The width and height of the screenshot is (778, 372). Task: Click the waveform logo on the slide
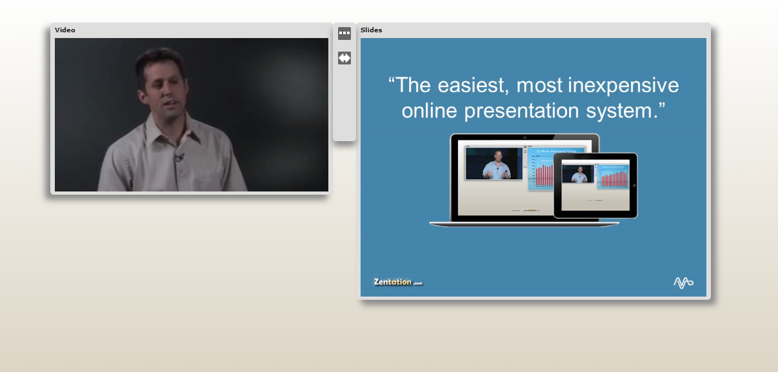pyautogui.click(x=683, y=282)
